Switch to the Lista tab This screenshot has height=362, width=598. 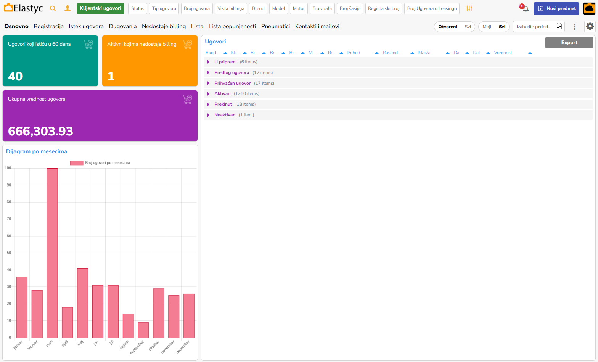[x=197, y=26]
